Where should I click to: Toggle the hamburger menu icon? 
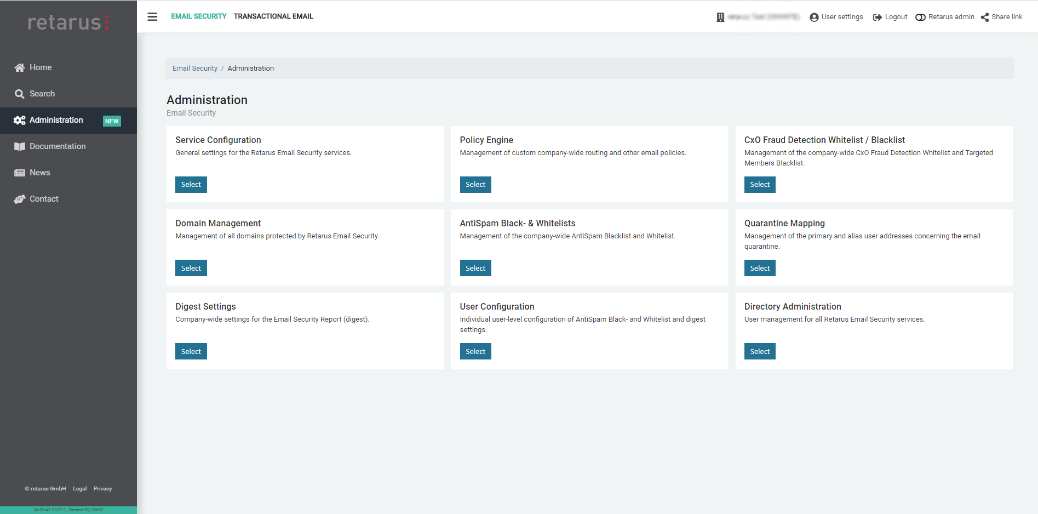pos(152,16)
